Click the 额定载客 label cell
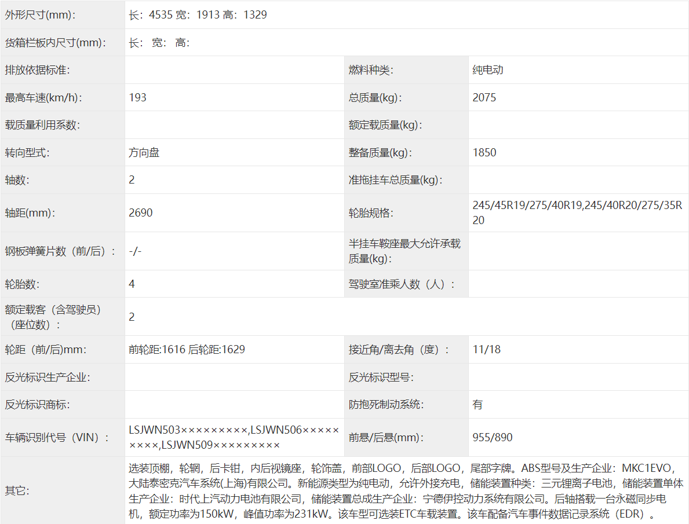Screen dimensions: 689x524 point(53,317)
